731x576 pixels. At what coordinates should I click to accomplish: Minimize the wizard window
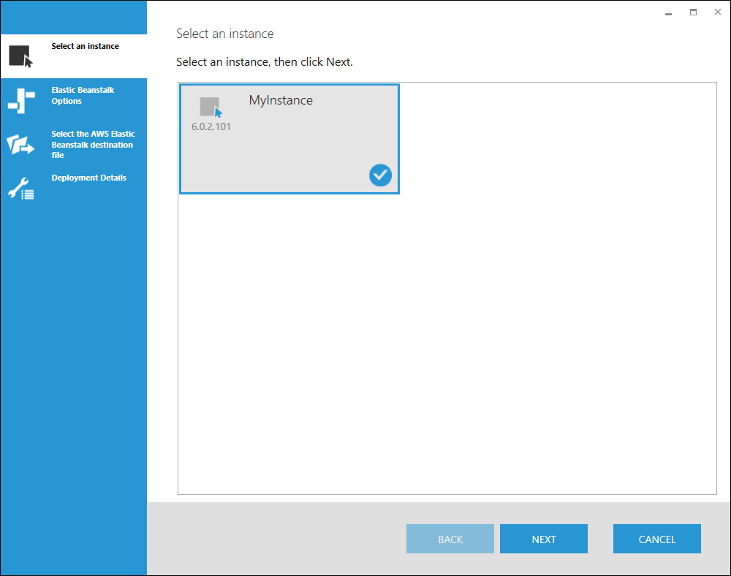click(x=668, y=13)
